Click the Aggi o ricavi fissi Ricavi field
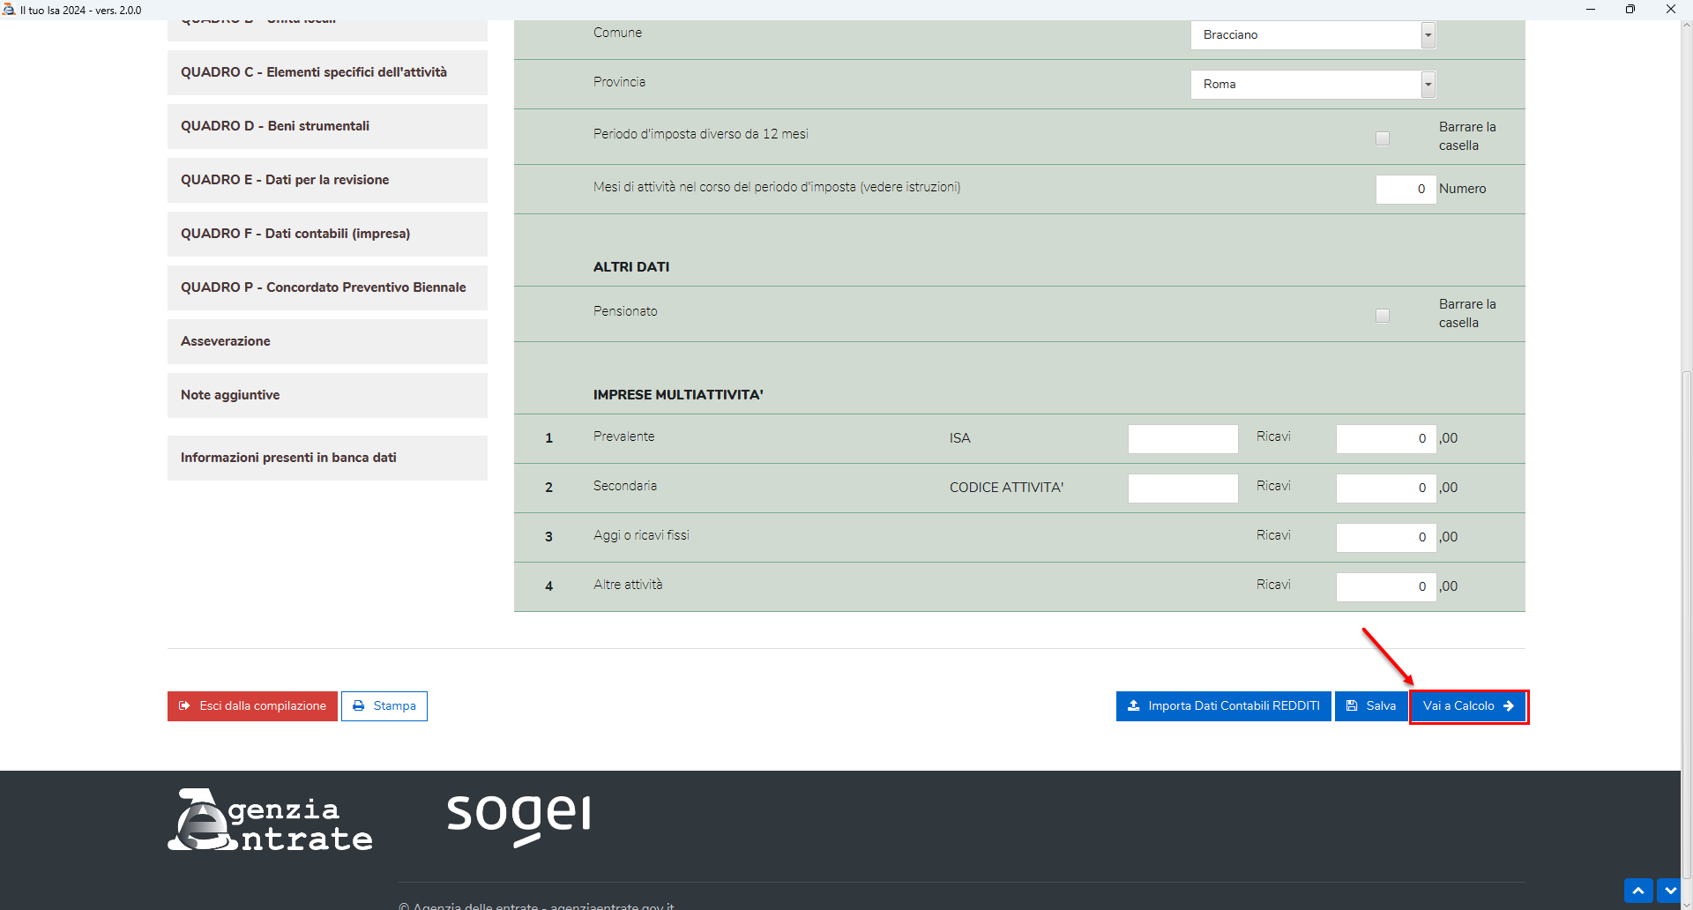 click(x=1386, y=538)
